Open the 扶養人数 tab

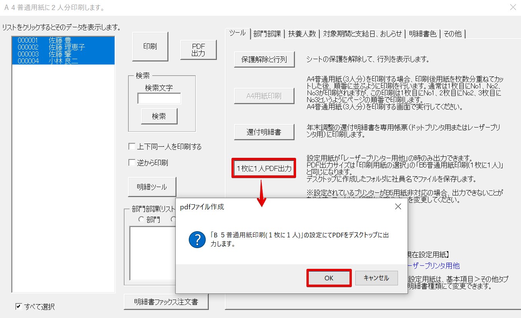[302, 34]
